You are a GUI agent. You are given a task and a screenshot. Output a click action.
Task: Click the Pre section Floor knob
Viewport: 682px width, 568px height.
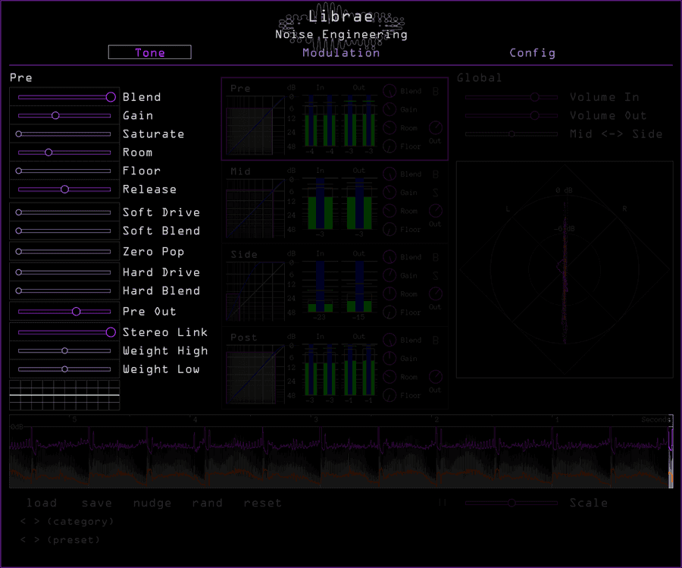tap(389, 146)
